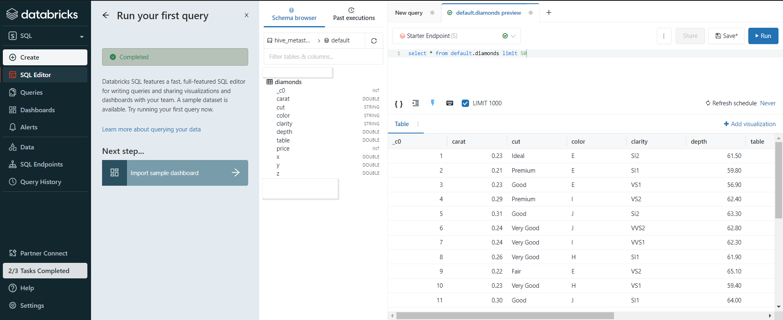Screen dimensions: 783x320
Task: Open the Starter Endpoint dropdown
Action: coord(456,36)
